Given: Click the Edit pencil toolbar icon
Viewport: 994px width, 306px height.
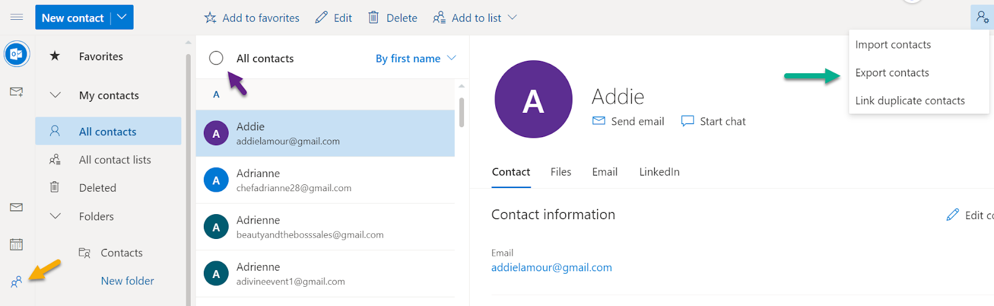Looking at the screenshot, I should (x=321, y=18).
